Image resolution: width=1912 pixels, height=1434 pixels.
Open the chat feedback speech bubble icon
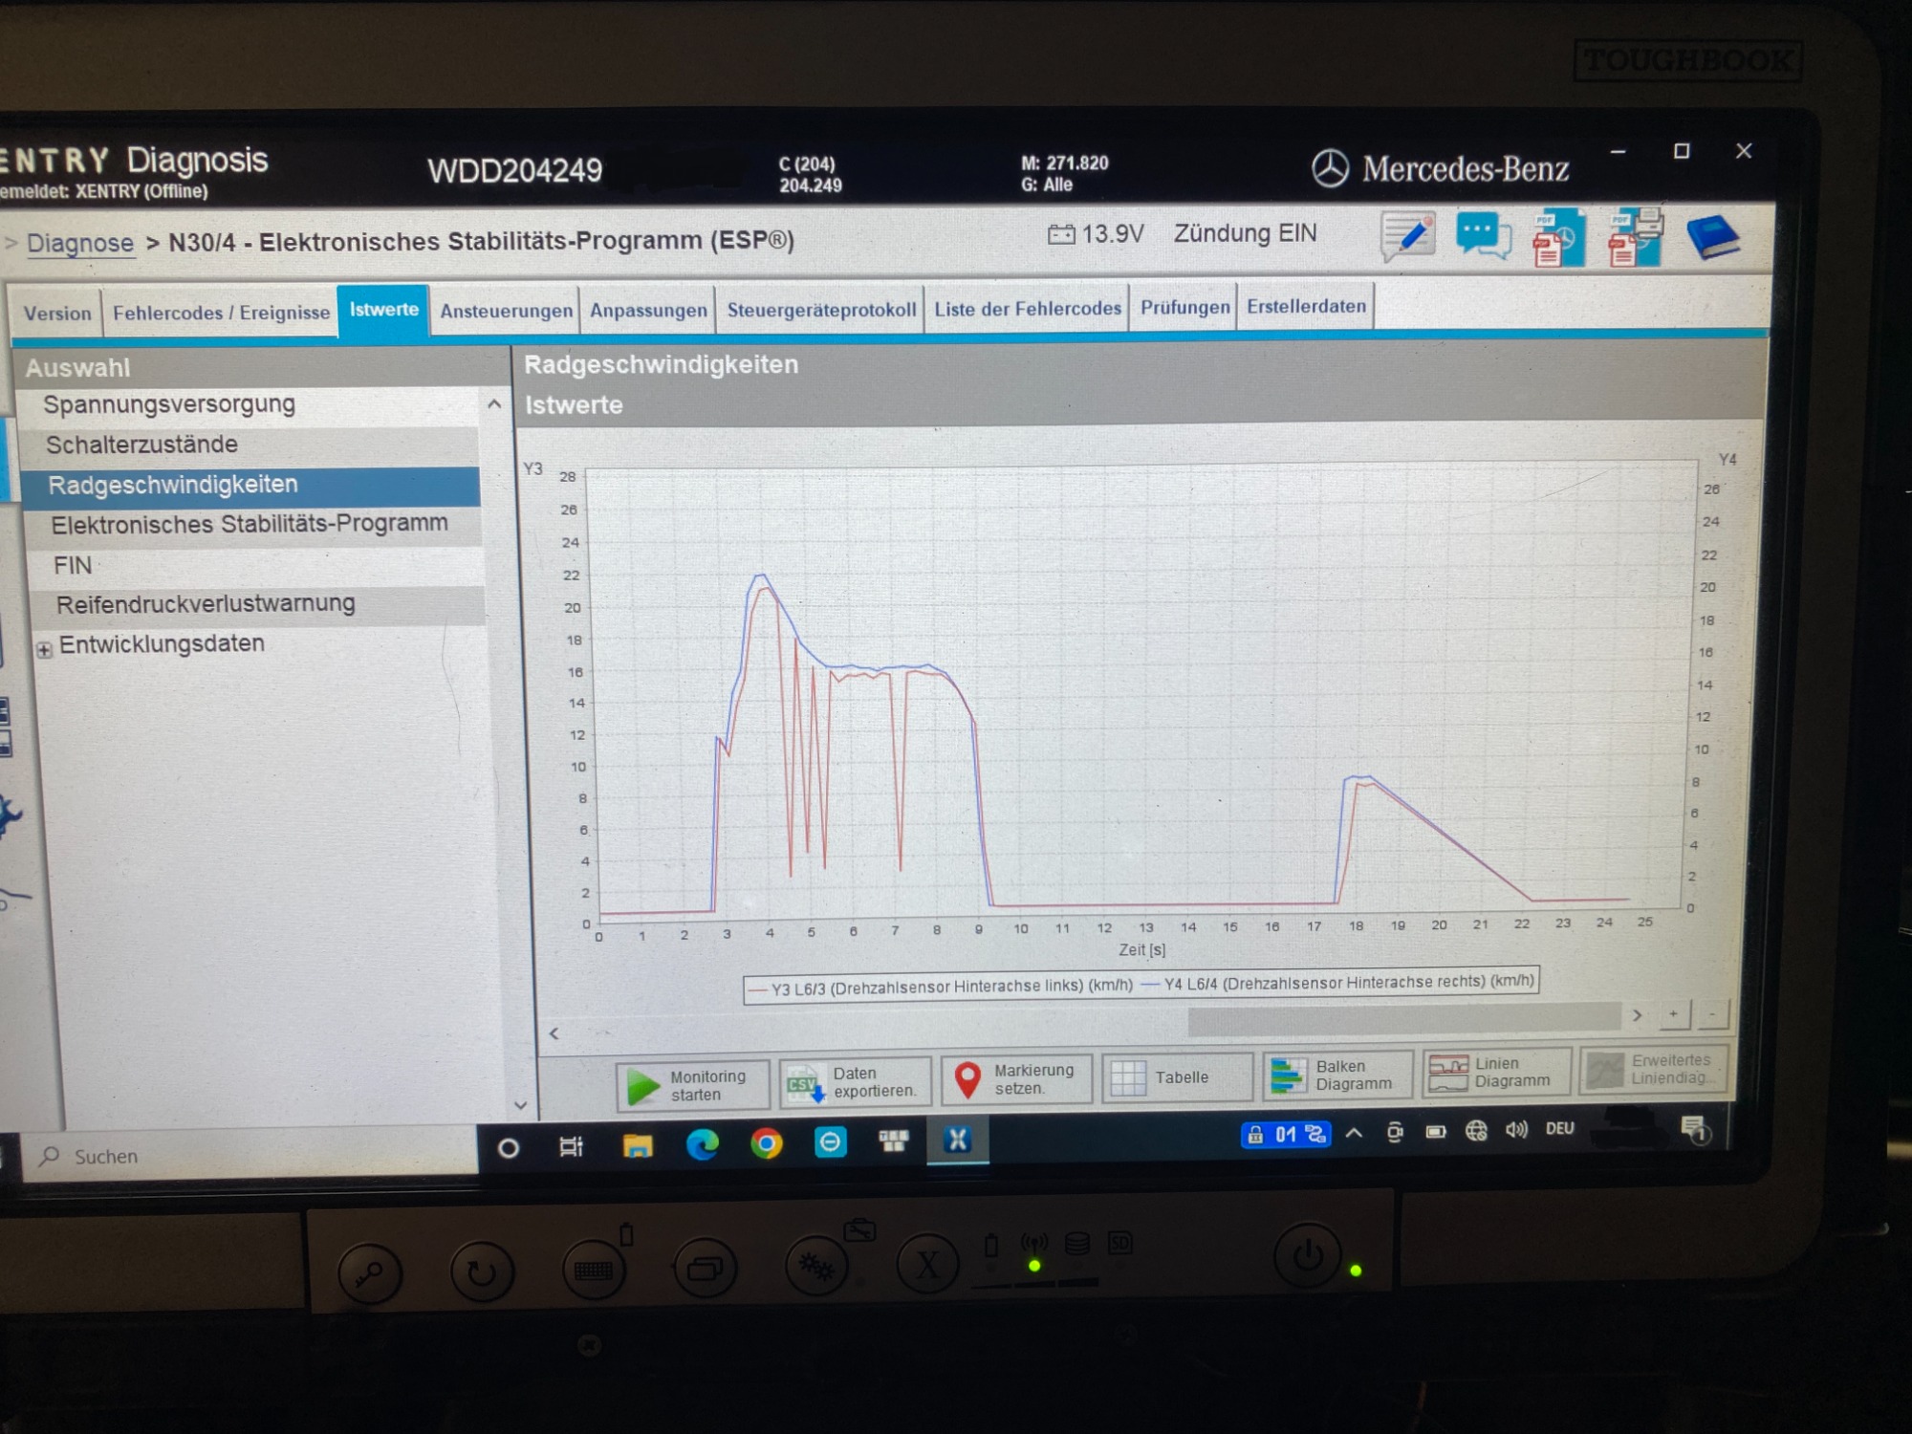[1483, 236]
